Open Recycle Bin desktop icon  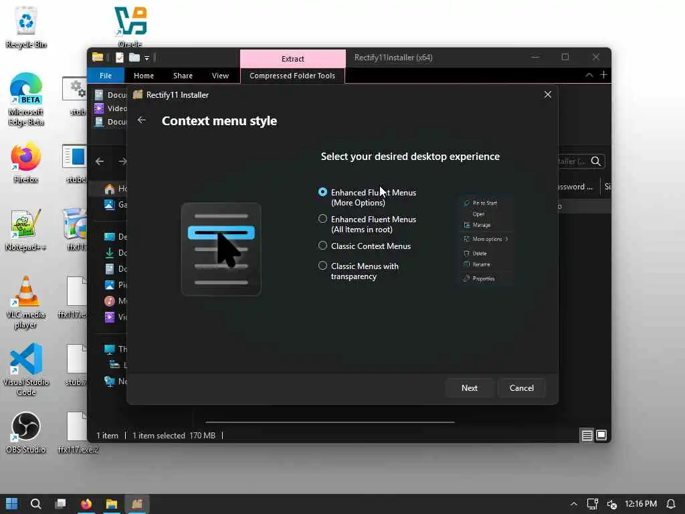[26, 27]
